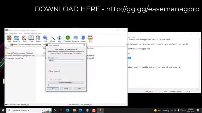The image size is (202, 113).
Task: Click the Name column header
Action: click(8, 48)
